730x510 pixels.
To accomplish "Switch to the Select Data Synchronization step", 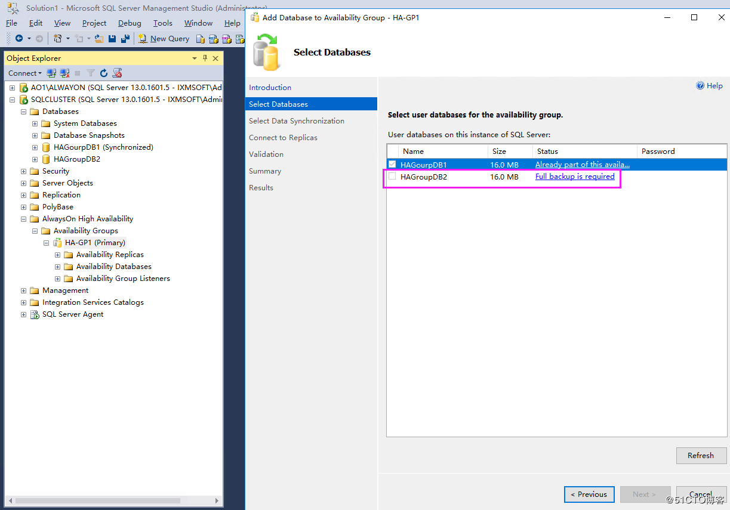I will tap(297, 120).
